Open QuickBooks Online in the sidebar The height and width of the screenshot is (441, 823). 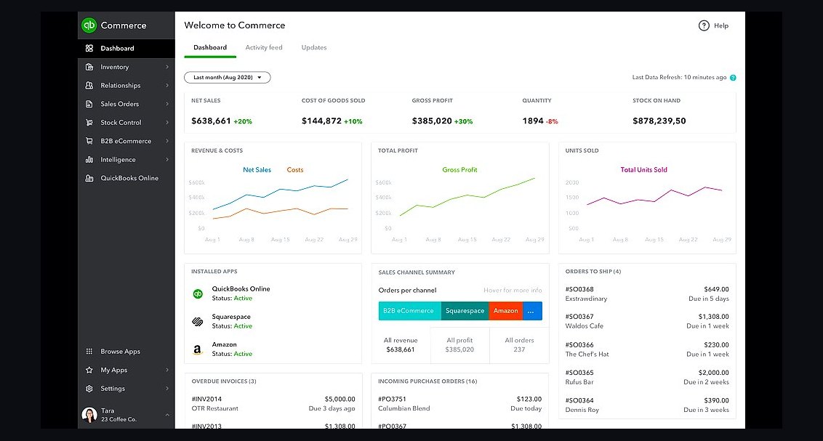(x=126, y=178)
